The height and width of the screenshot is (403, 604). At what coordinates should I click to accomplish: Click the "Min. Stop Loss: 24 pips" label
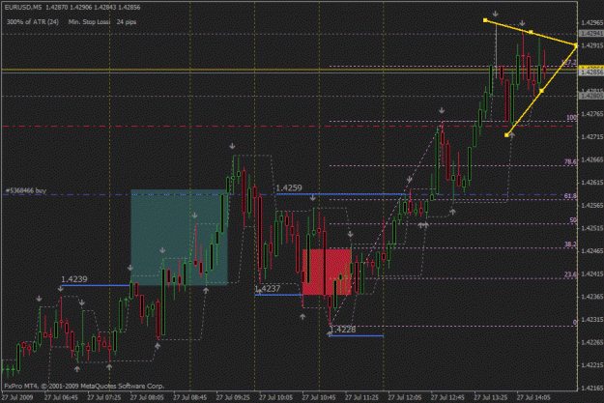[x=102, y=22]
